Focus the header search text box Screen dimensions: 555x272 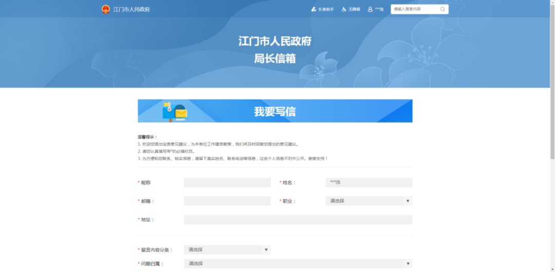pyautogui.click(x=414, y=9)
